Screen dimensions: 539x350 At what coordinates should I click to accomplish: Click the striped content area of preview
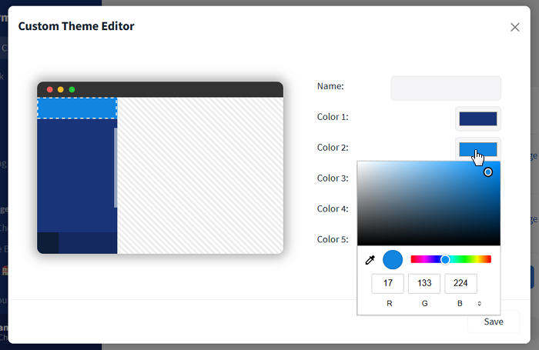tap(200, 175)
